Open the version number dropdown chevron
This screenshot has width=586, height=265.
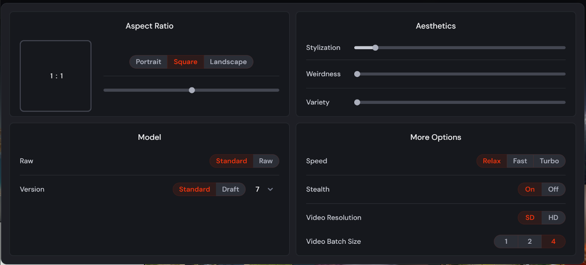coord(270,189)
